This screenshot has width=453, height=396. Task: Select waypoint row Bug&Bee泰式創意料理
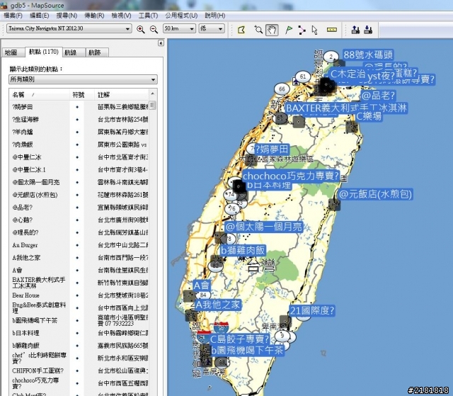coord(80,308)
